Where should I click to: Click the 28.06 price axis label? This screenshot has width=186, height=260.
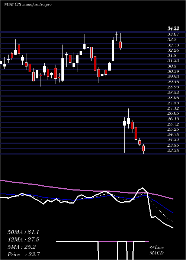(x=173, y=98)
